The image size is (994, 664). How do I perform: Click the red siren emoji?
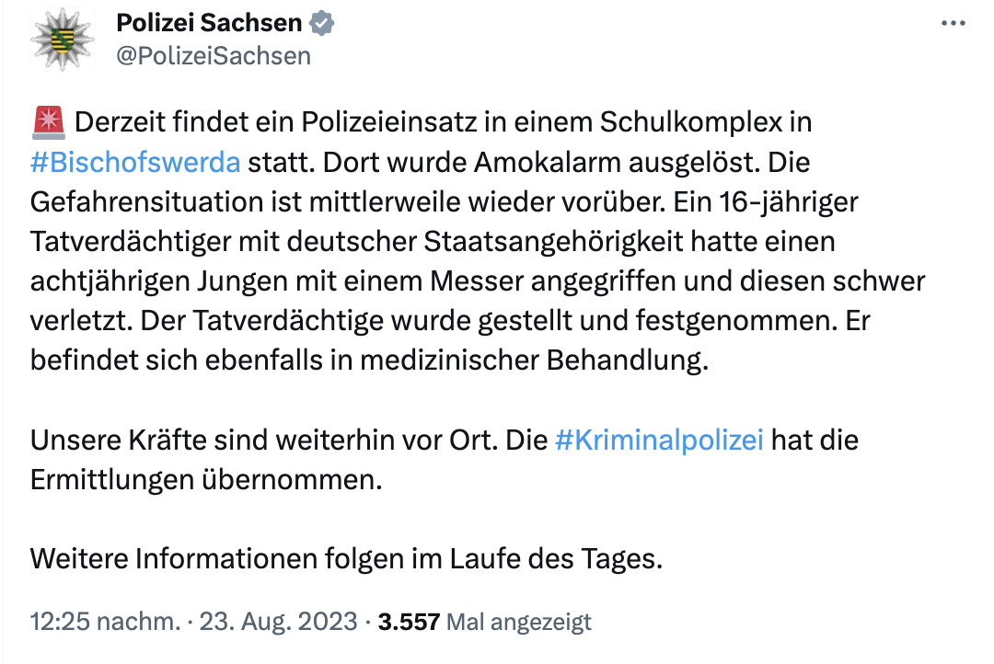click(x=46, y=122)
